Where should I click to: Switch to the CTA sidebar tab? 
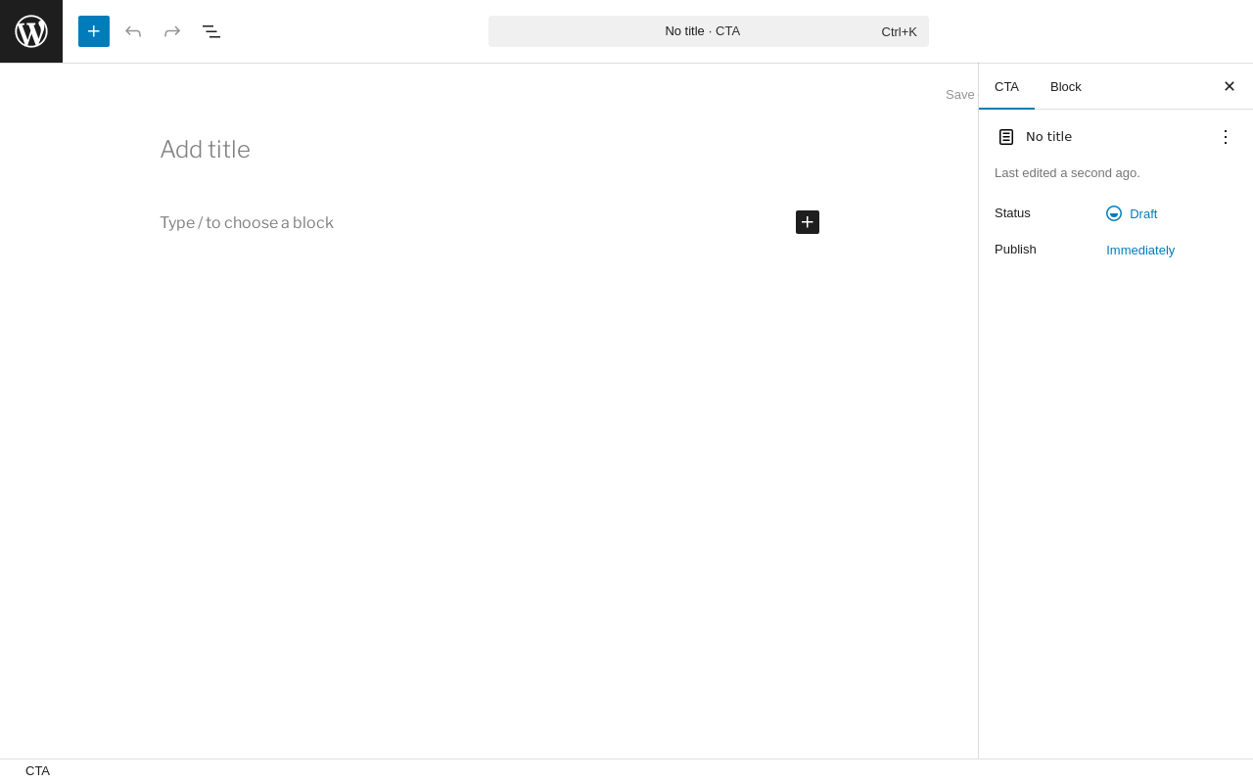coord(1006,86)
